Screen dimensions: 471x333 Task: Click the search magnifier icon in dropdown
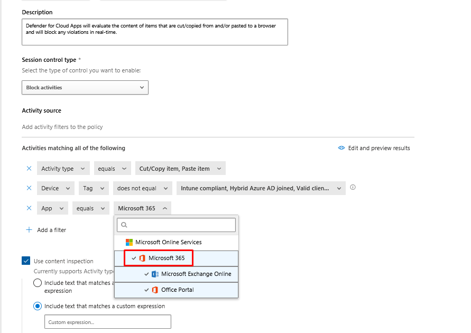[124, 225]
